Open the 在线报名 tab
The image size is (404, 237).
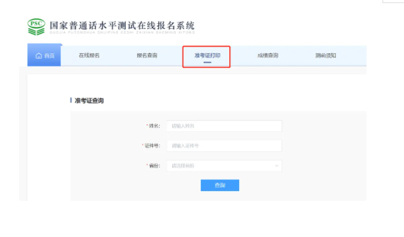click(x=89, y=55)
